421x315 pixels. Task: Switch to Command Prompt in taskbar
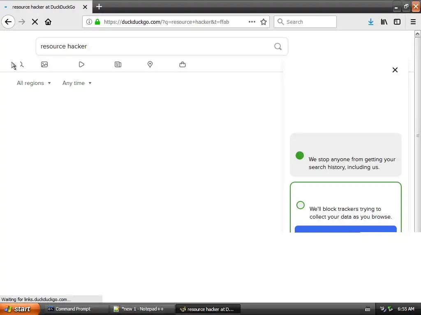76,309
